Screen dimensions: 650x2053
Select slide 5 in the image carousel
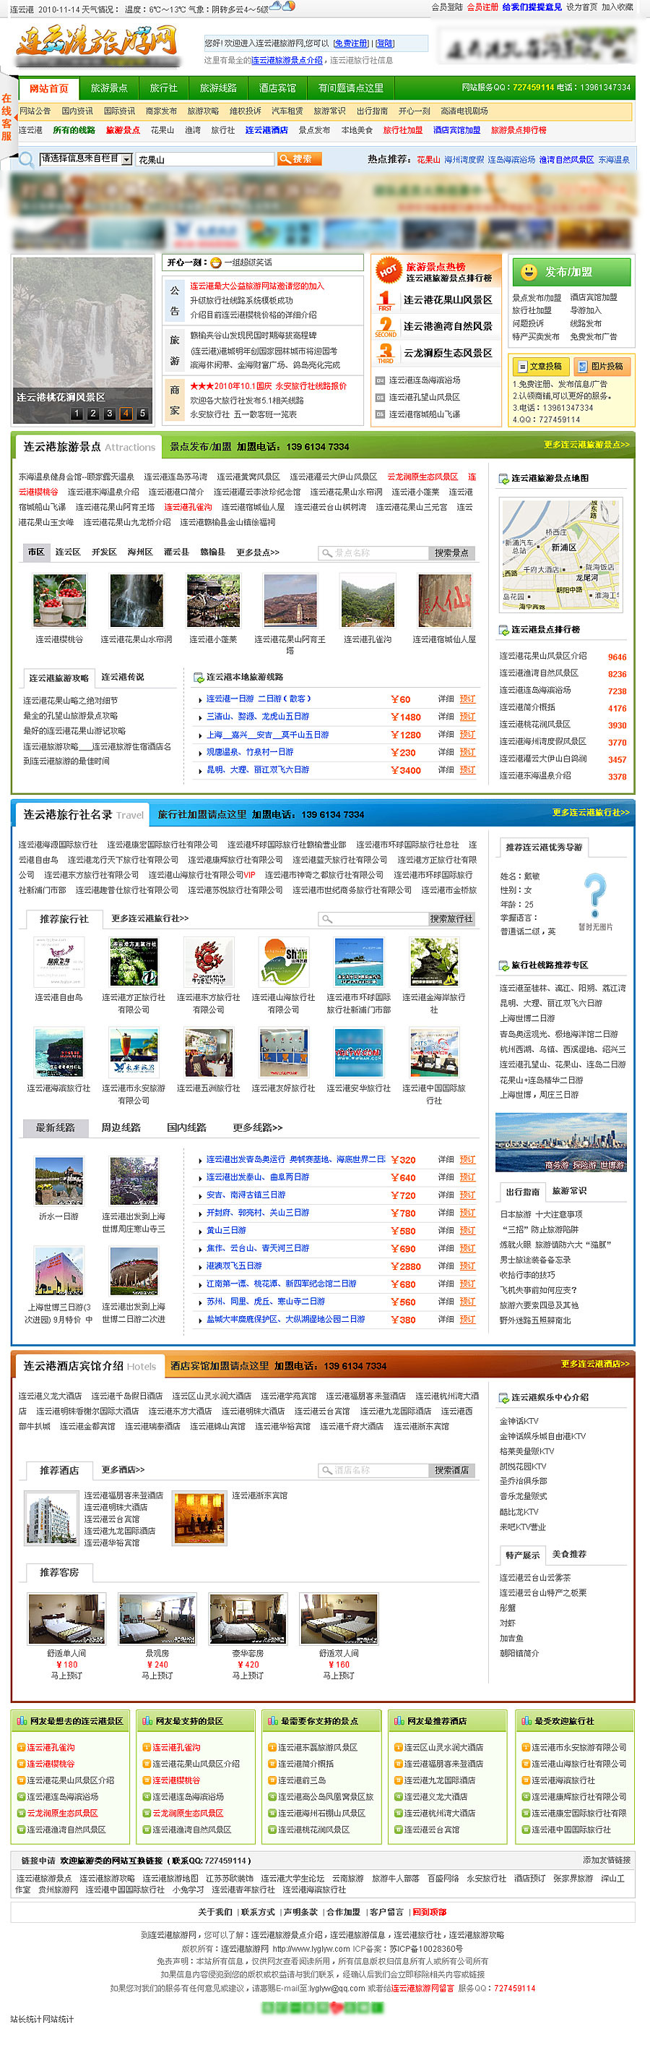tap(142, 414)
